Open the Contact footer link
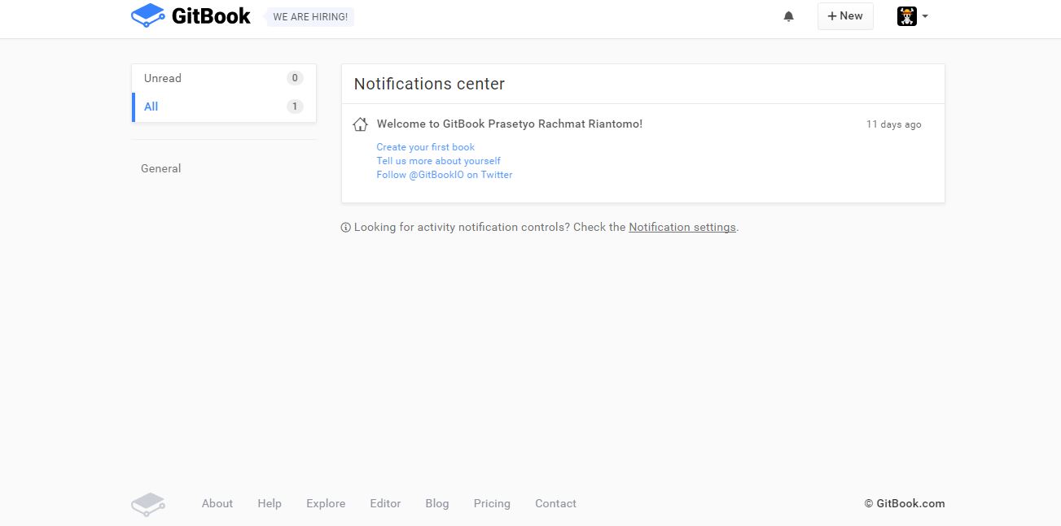This screenshot has height=526, width=1061. [555, 504]
